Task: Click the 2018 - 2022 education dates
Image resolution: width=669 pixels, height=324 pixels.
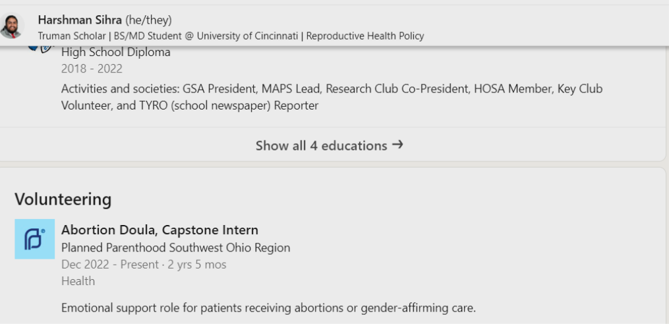Action: point(92,69)
